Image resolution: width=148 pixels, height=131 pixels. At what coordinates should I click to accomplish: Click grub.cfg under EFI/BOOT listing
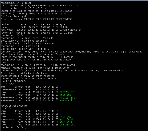65,95
